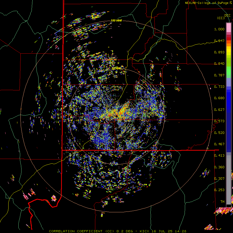
Task: Click the 50 NMI range ring label
Action: (x=116, y=69)
